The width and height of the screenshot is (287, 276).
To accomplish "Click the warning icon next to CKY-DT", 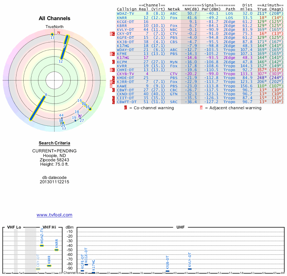I will [113, 33].
